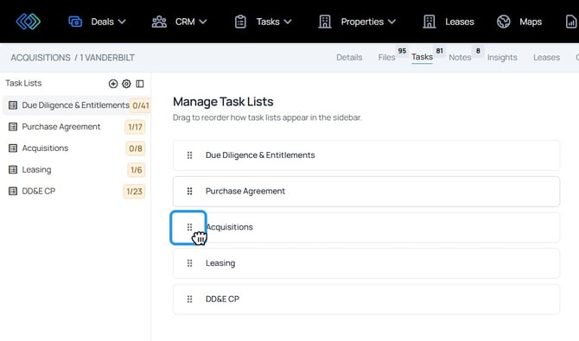This screenshot has width=579, height=341.
Task: Grab drag handle of DD&E CP row
Action: pos(190,299)
